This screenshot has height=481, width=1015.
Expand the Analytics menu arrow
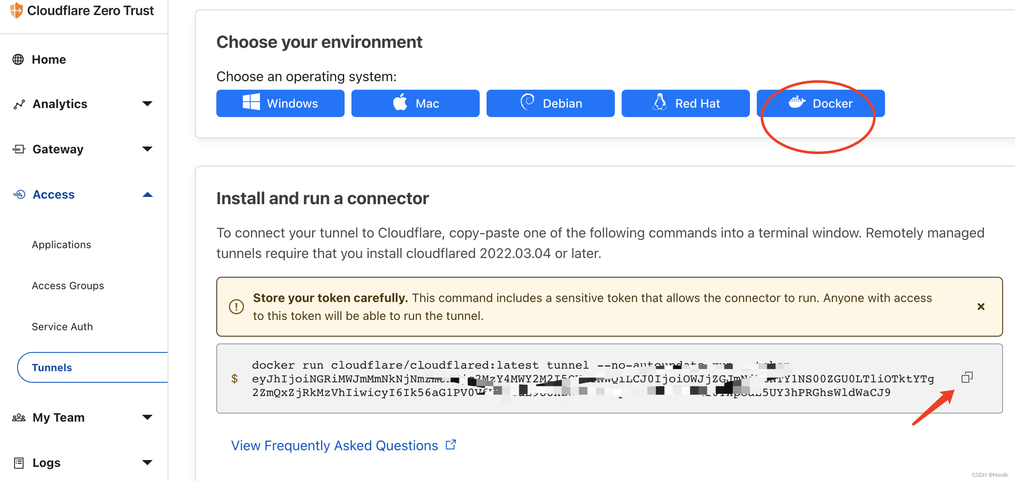point(147,104)
